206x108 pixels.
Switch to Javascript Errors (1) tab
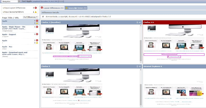pos(76,8)
